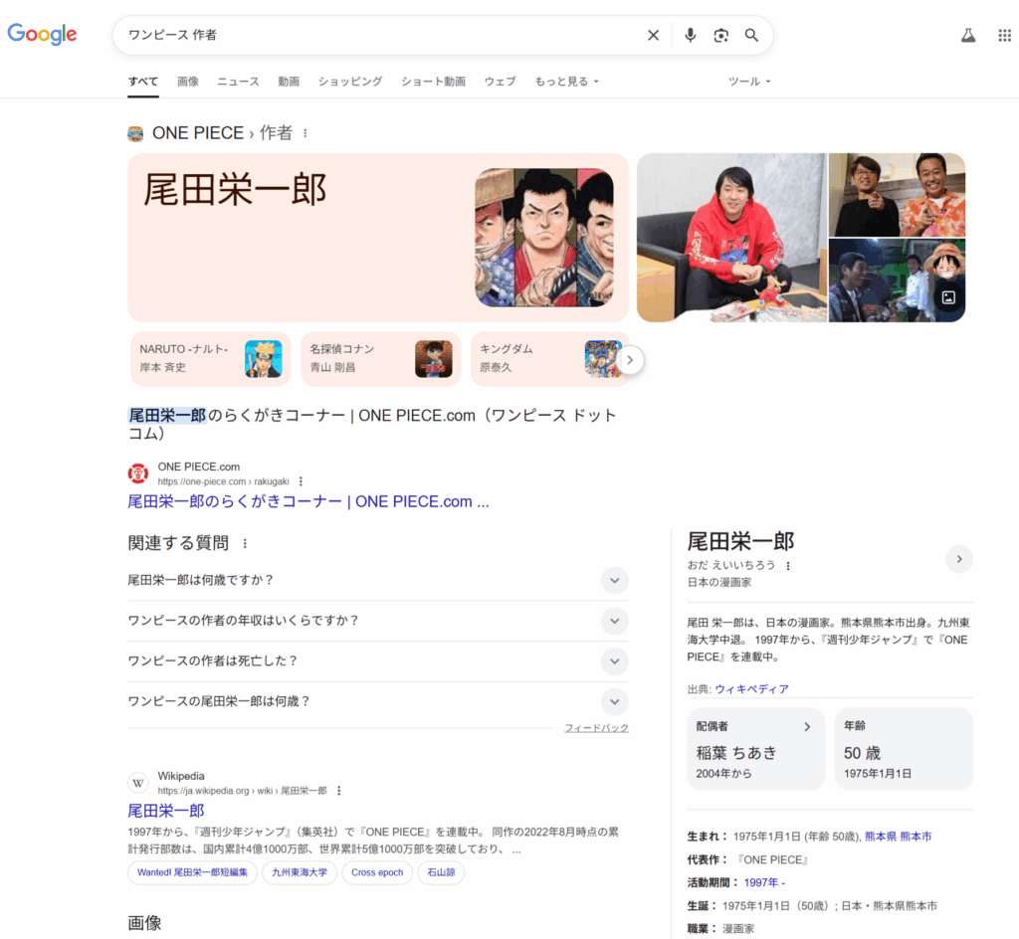Click the 九州東海大学 chip button
The width and height of the screenshot is (1019, 939).
[x=300, y=872]
